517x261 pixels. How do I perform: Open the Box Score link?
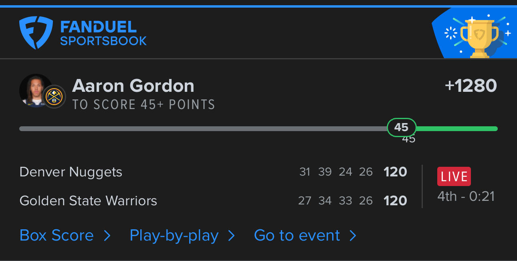tap(57, 235)
